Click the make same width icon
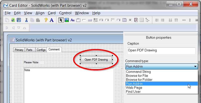The image size is (201, 103). point(184,20)
